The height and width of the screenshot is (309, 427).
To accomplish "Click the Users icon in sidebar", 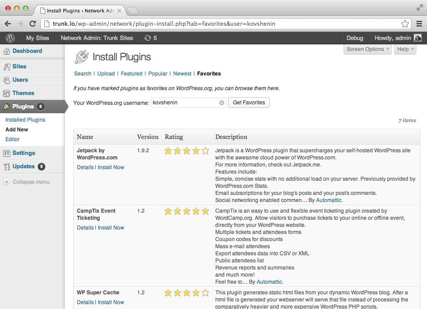I will pos(7,80).
